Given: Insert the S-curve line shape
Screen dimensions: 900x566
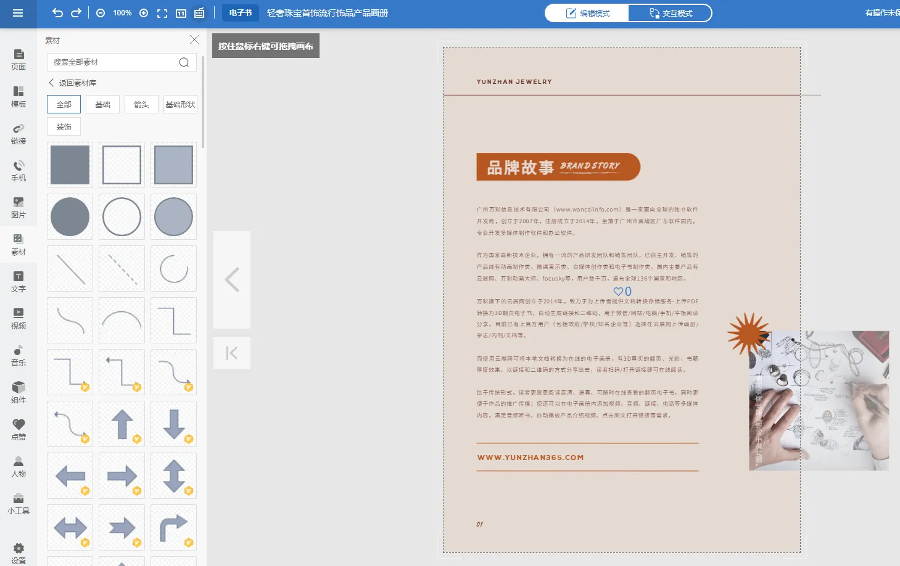Looking at the screenshot, I should pos(70,320).
